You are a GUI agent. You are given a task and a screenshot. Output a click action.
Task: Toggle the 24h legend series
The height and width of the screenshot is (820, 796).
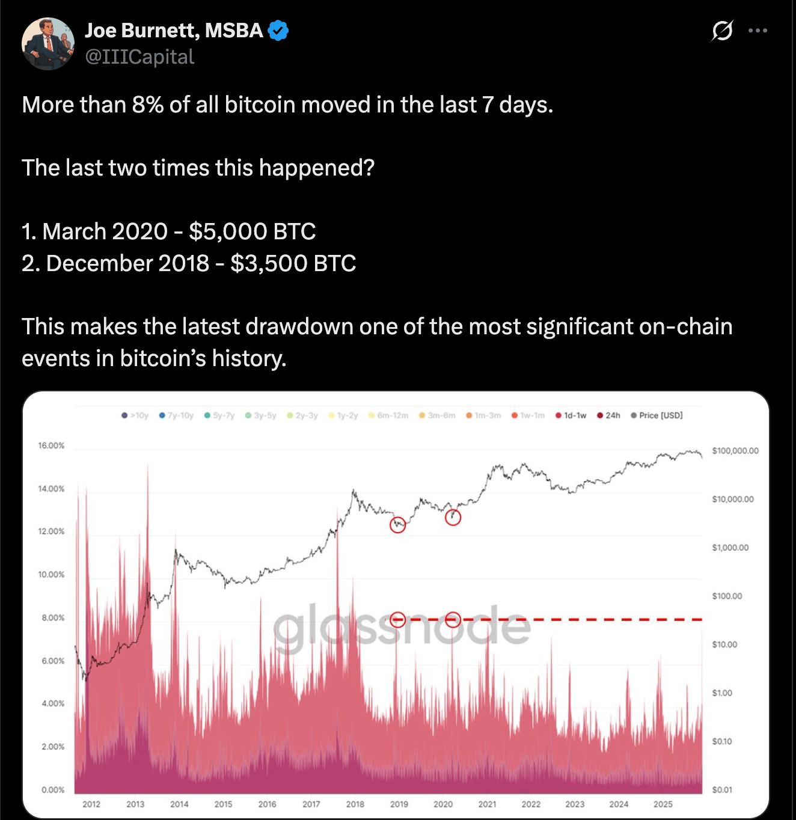[x=608, y=415]
